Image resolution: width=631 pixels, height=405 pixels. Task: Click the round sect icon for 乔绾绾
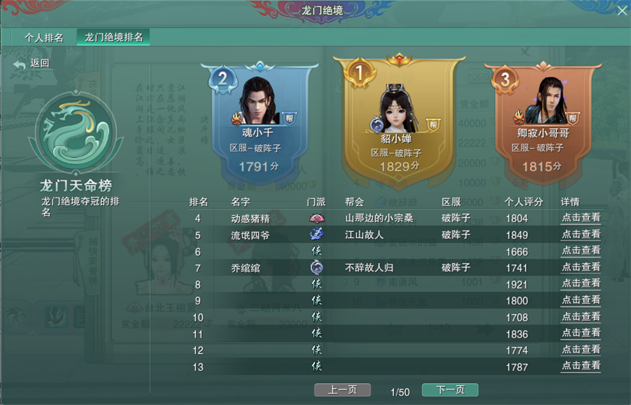[x=317, y=267]
